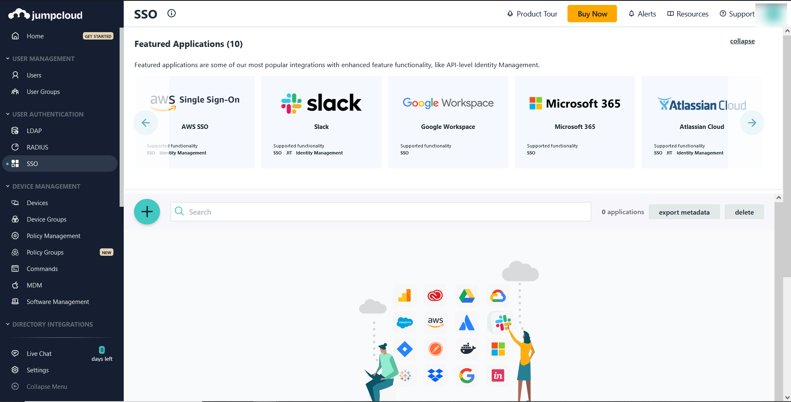Click the SSO info icon
Viewport: 791px width, 402px height.
pyautogui.click(x=172, y=14)
